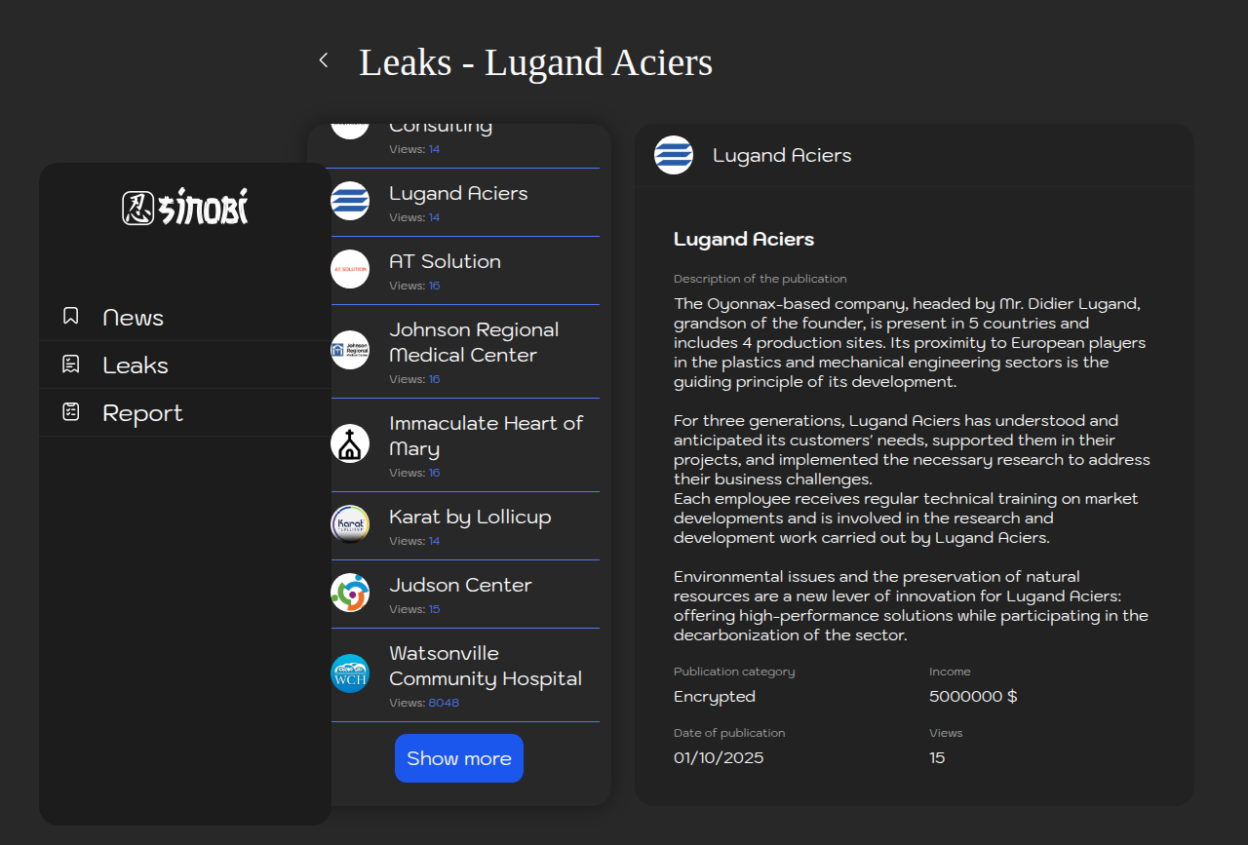The width and height of the screenshot is (1248, 845).
Task: Select the Johnson Regional Medical Center logo
Action: [350, 350]
